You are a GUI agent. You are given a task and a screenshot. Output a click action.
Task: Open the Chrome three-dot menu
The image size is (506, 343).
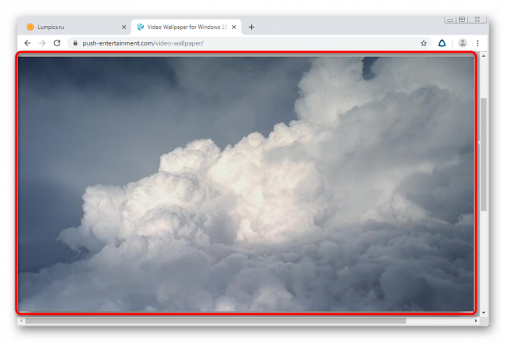(478, 43)
